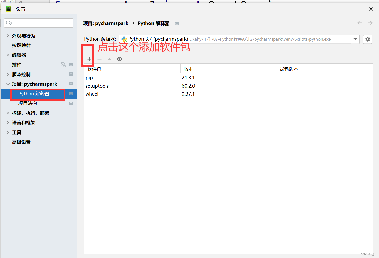The image size is (379, 258).
Task: Click version 60.2.0 cell
Action: tap(188, 86)
